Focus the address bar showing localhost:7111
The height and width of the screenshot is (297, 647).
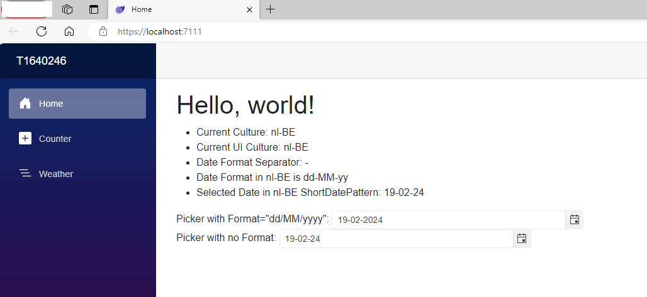315,31
